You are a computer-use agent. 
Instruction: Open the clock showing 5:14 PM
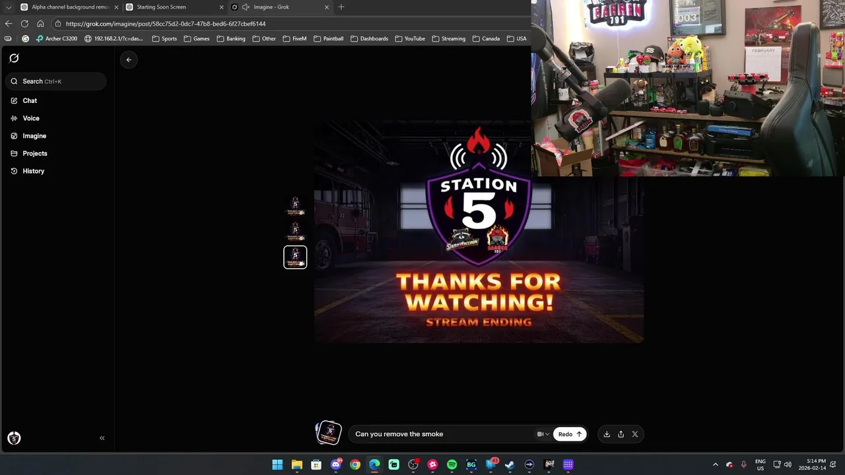812,464
